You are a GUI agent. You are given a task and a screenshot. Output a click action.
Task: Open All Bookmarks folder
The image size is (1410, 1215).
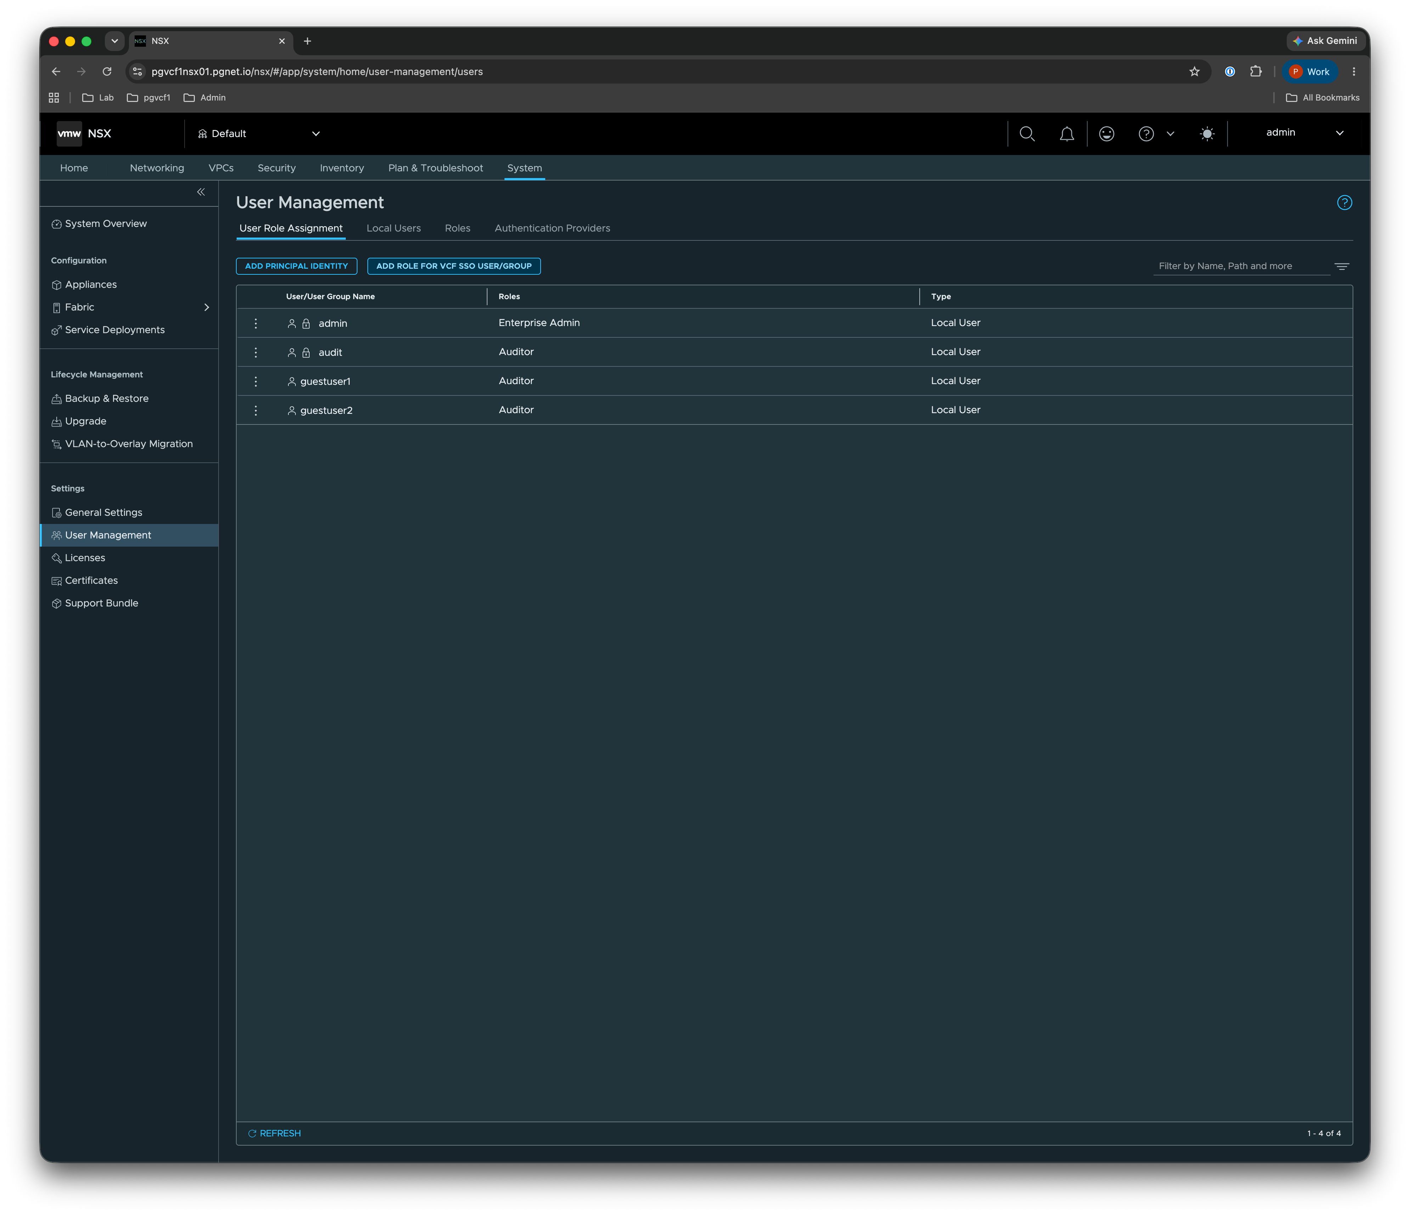1322,98
